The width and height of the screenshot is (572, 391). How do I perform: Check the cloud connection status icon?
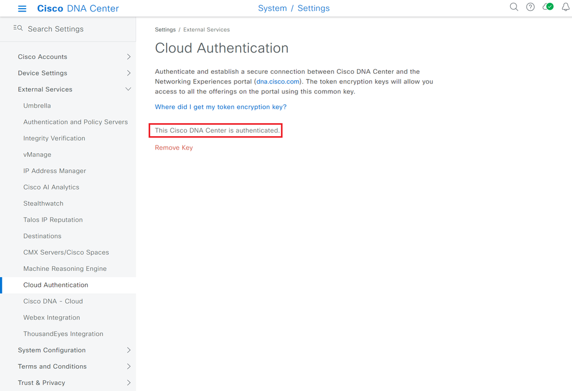[548, 7]
